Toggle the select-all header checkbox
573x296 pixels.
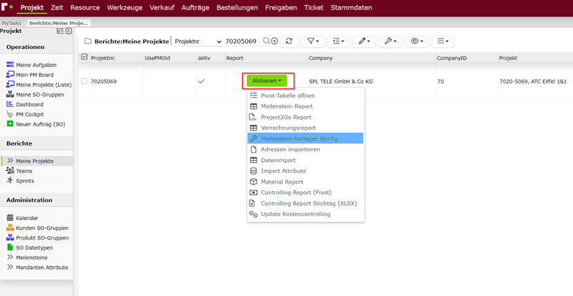(x=84, y=57)
